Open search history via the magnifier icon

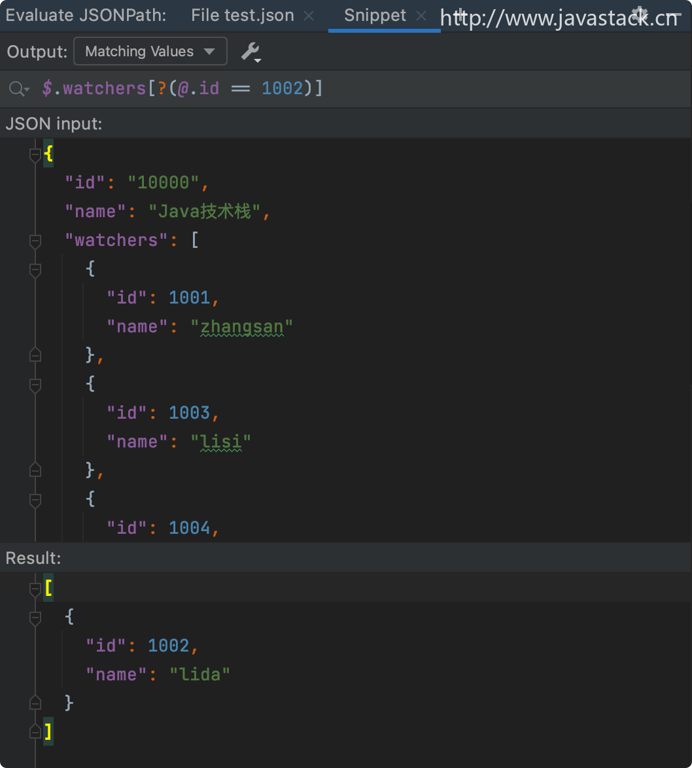coord(19,89)
